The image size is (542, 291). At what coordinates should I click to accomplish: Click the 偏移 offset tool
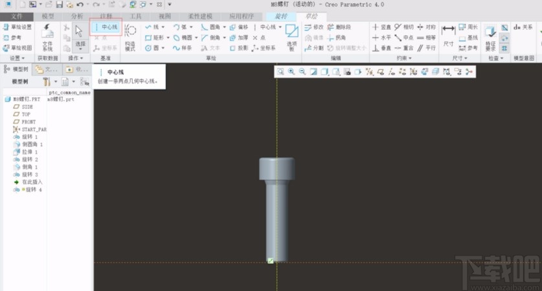[x=239, y=27]
